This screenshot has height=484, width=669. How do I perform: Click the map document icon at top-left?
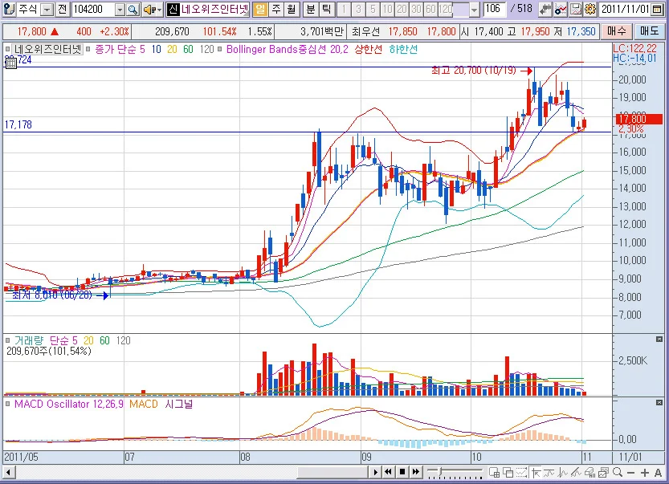pos(9,10)
